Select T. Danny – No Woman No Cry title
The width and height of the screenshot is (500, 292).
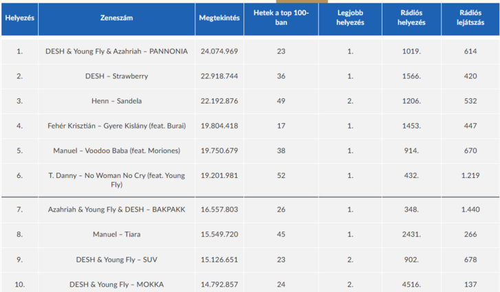pyautogui.click(x=116, y=180)
